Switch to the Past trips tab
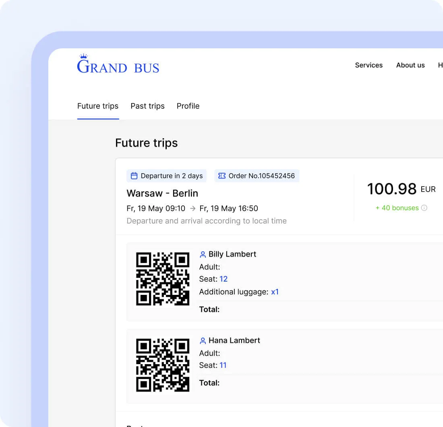 pos(147,106)
